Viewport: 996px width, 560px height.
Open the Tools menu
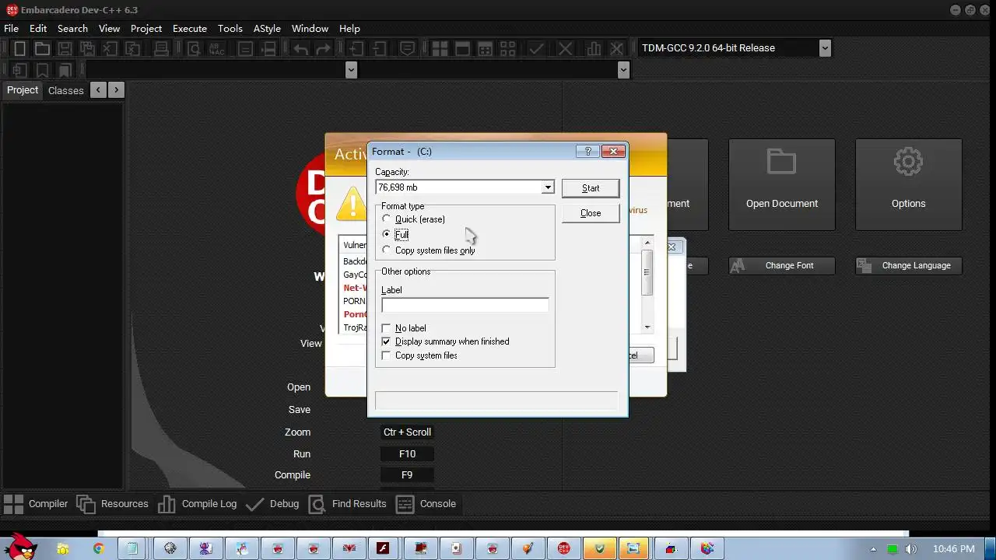[x=230, y=29]
